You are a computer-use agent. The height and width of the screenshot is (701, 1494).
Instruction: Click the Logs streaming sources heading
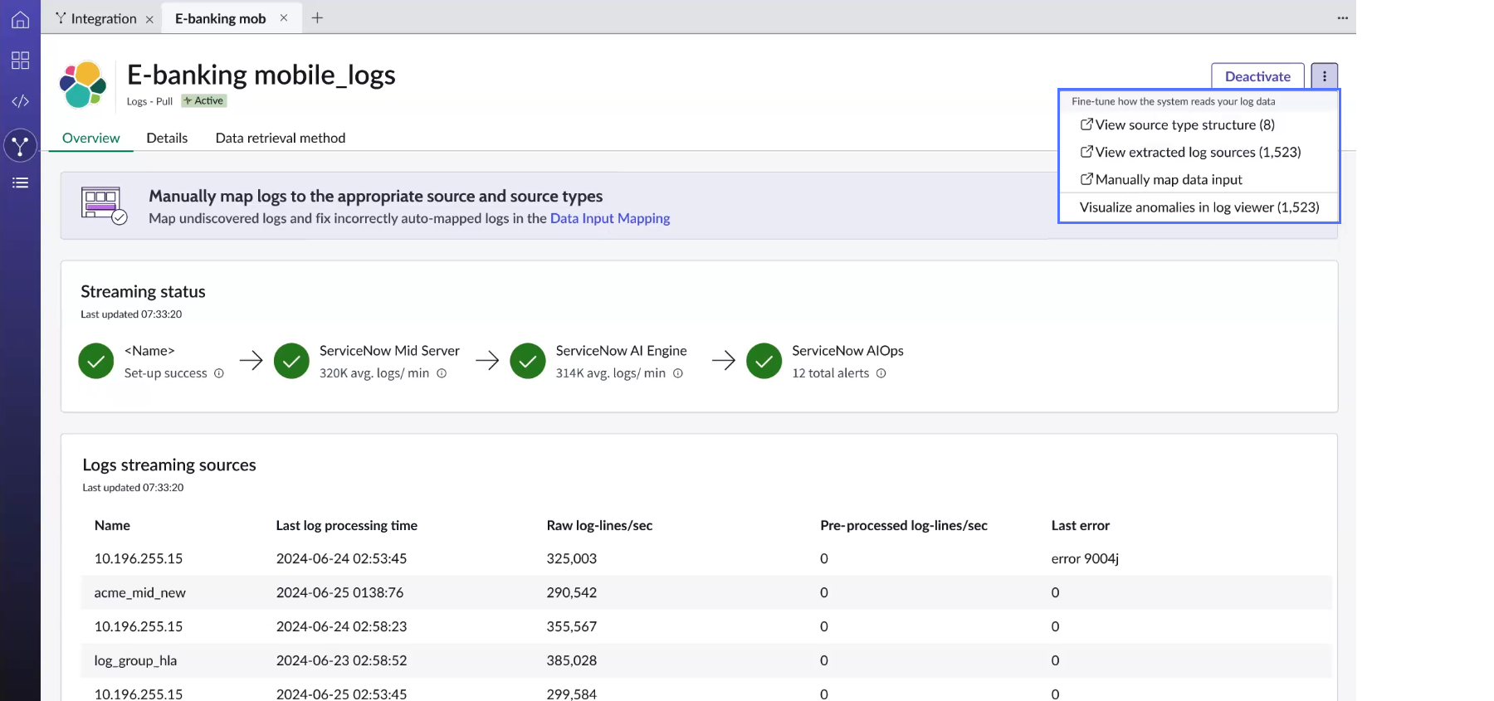[169, 465]
